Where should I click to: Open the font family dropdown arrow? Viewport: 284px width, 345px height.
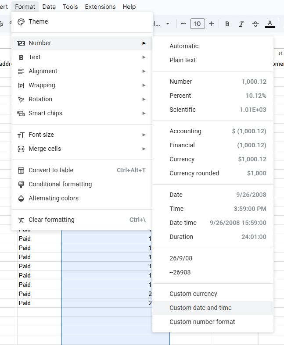tap(168, 24)
